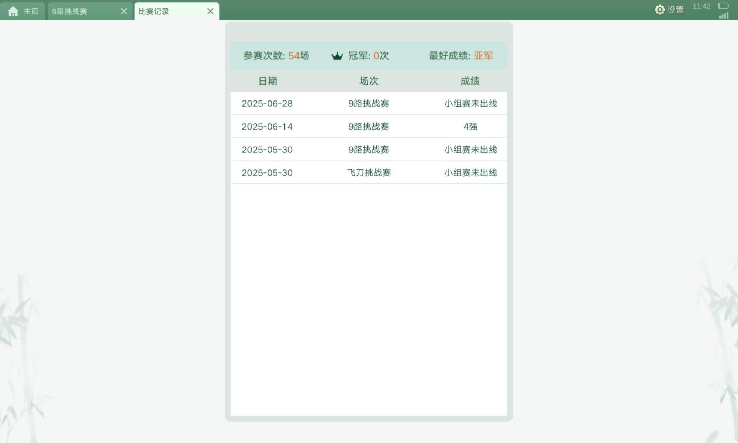Go to the 主页 home tab

(x=31, y=11)
